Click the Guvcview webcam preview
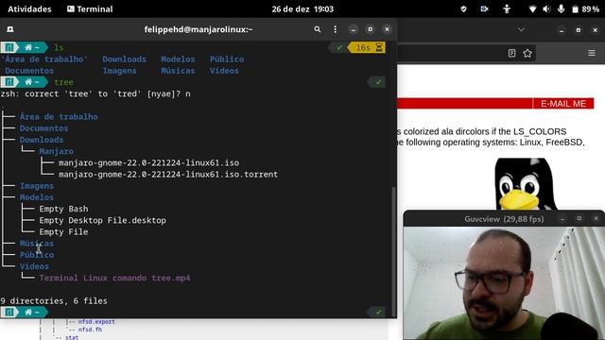Viewport: 605px width, 340px height. pos(504,283)
